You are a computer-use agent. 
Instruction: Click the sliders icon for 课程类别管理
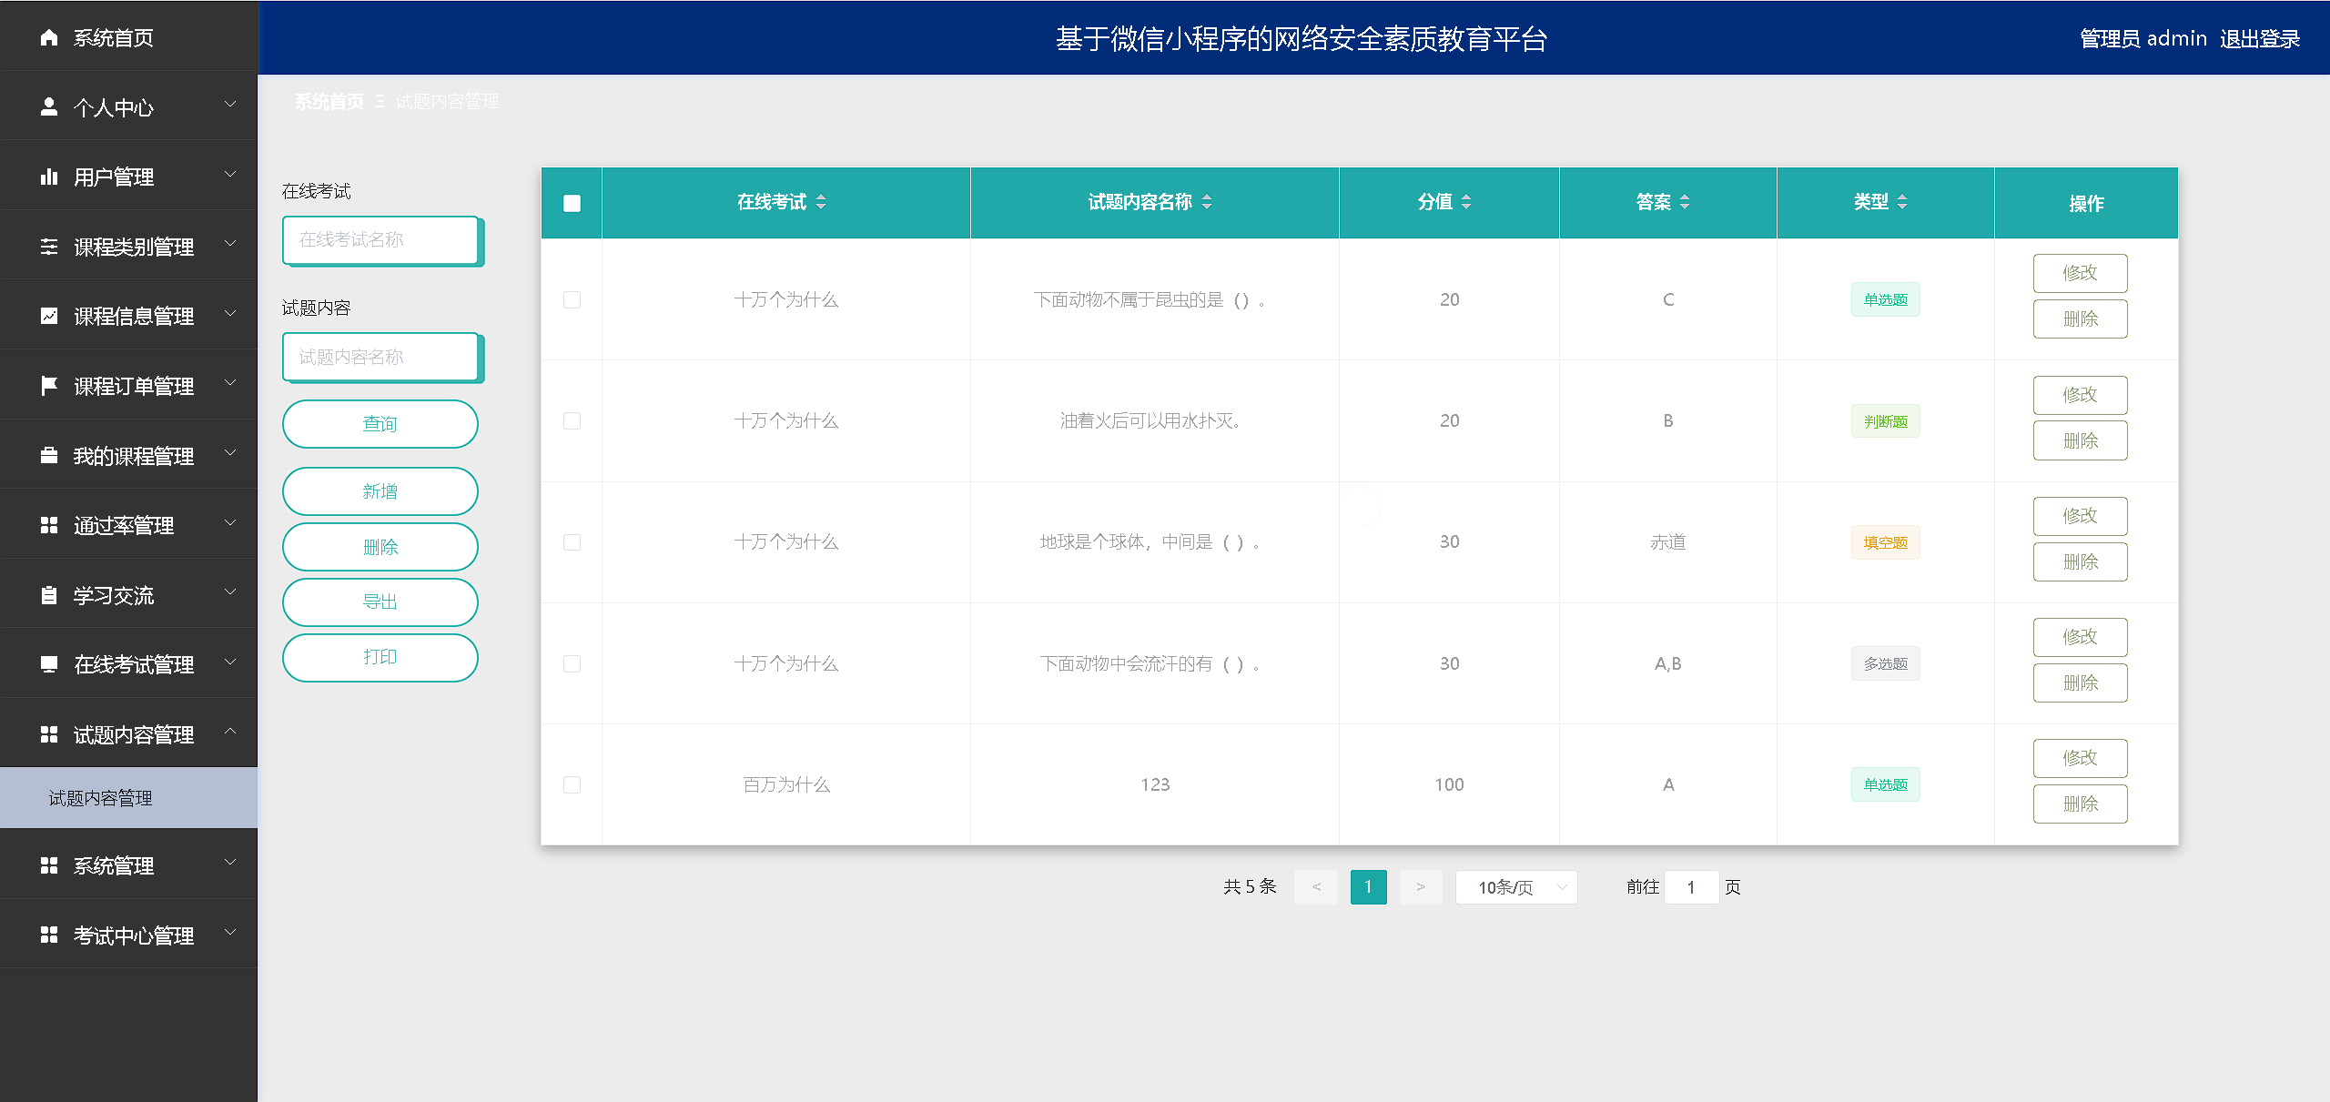(x=49, y=247)
